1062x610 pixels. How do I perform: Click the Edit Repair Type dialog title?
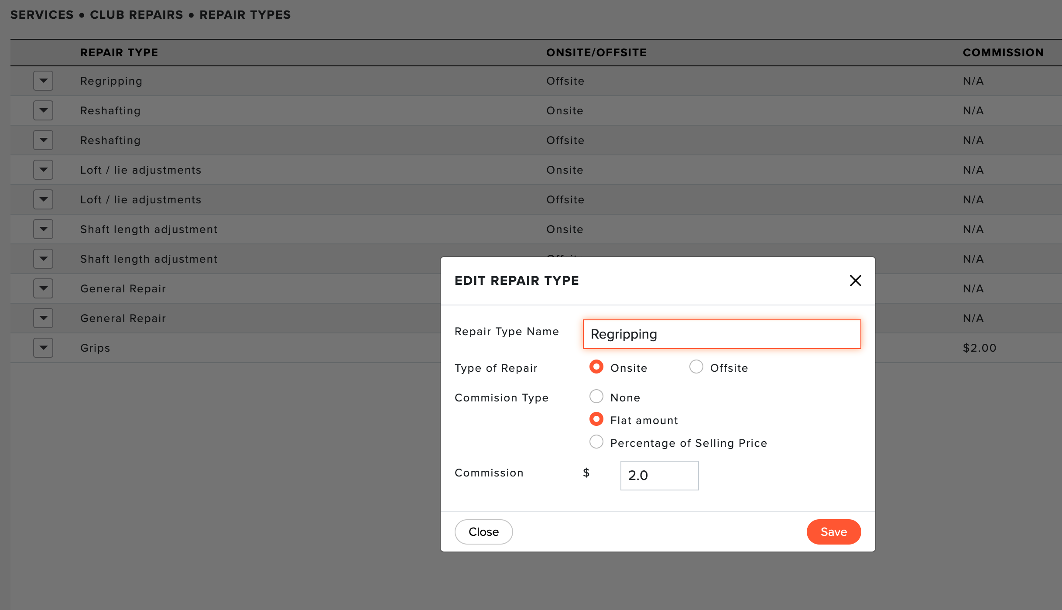pyautogui.click(x=517, y=281)
